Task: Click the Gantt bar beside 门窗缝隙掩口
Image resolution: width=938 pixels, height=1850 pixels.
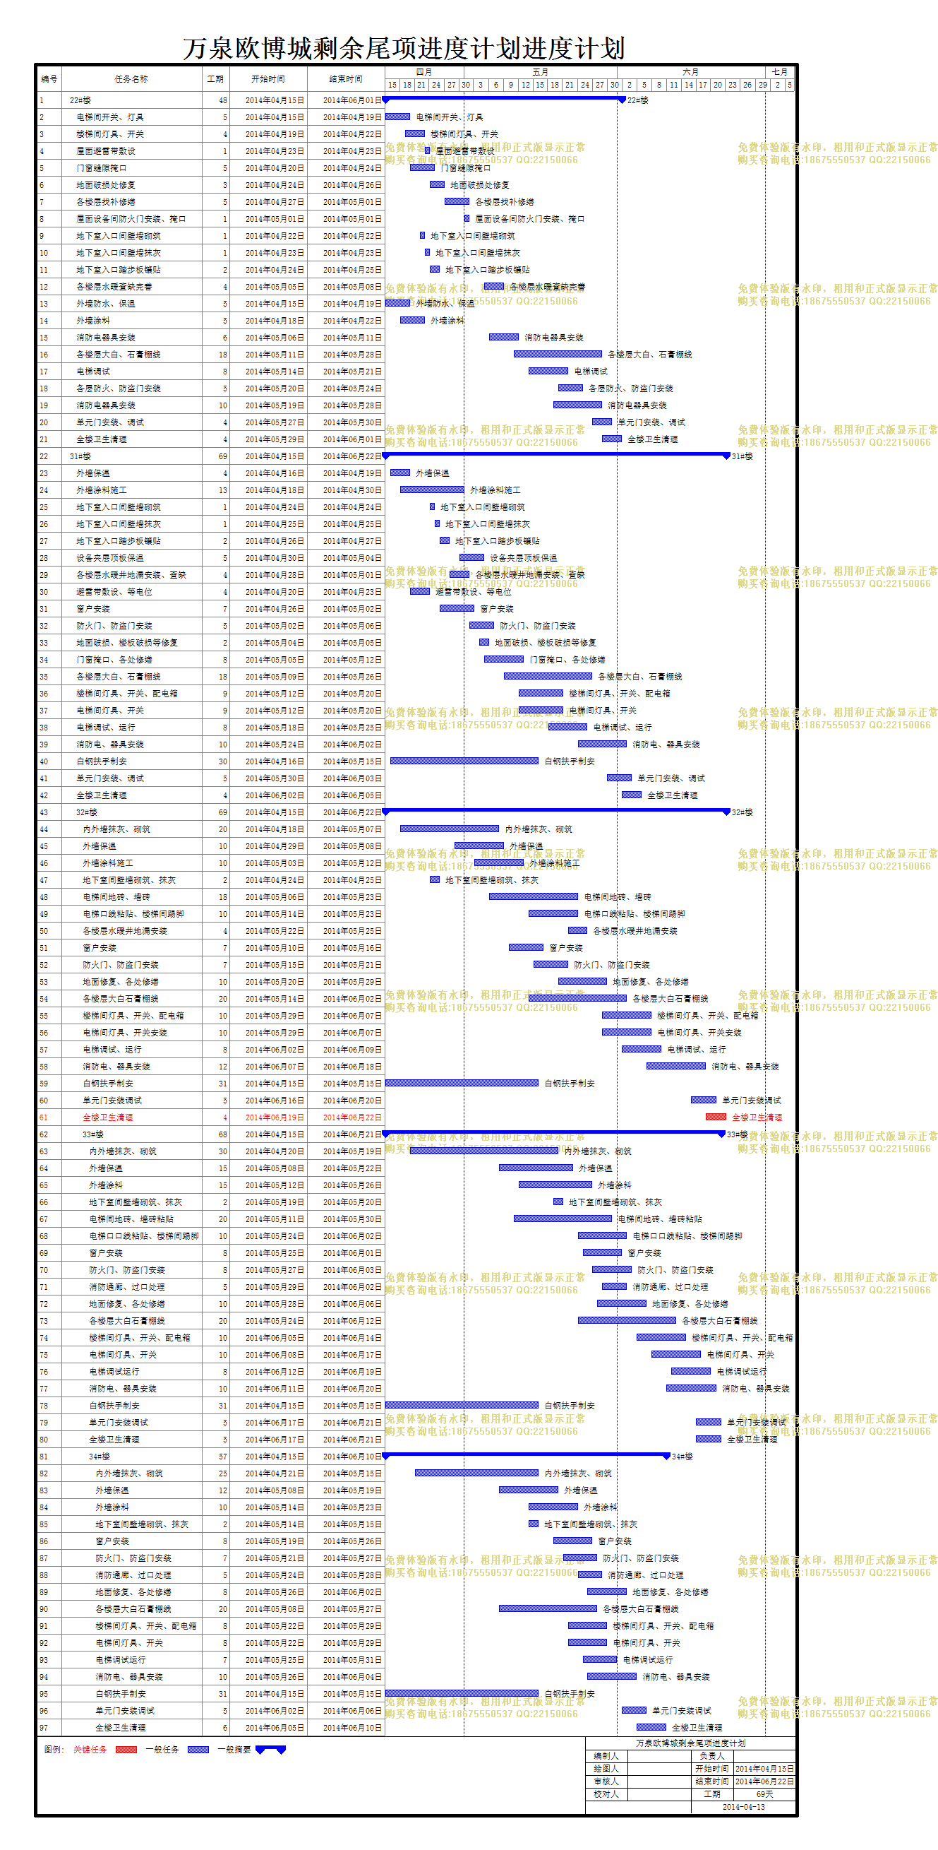Action: [x=422, y=167]
